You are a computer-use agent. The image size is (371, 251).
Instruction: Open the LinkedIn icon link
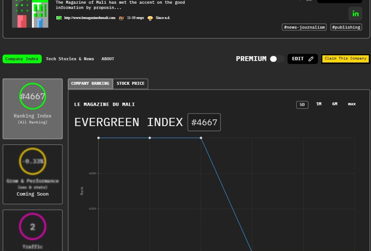coord(355,14)
